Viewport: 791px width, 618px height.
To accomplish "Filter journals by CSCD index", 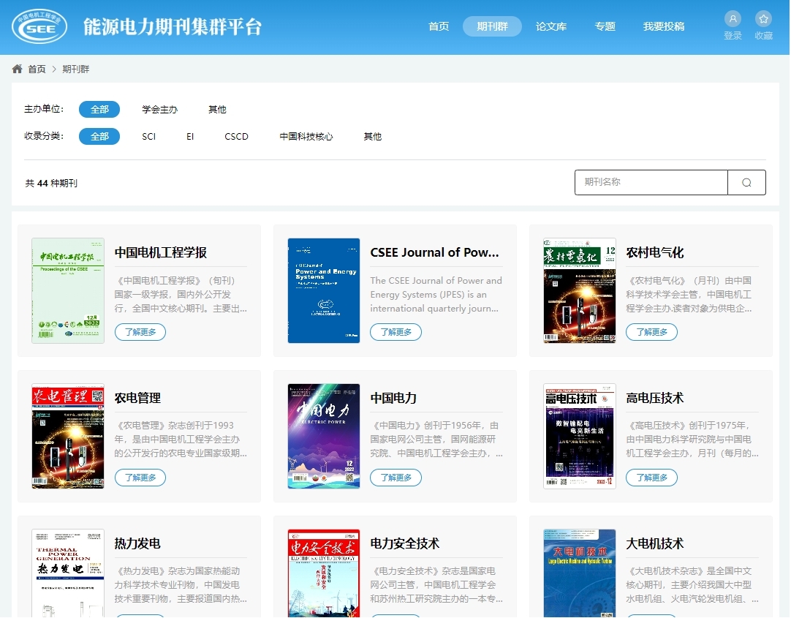I will coord(236,137).
